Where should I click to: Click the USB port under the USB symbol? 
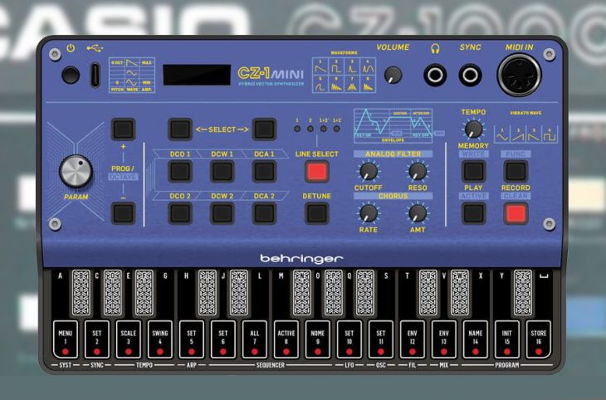point(95,75)
